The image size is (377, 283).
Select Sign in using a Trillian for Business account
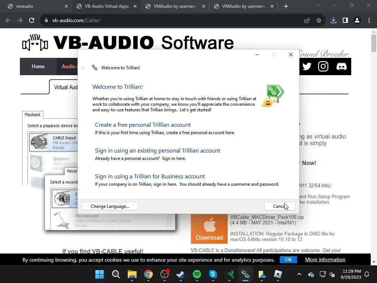click(x=149, y=176)
